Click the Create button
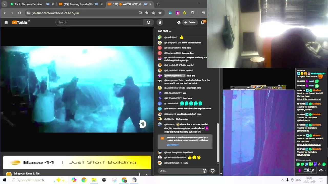Screen dimensions: 328x184 pyautogui.click(x=190, y=22)
